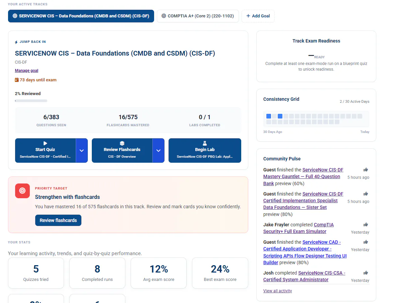This screenshot has height=303, width=397.
Task: Click the Community Pulse heading
Action: tap(282, 159)
